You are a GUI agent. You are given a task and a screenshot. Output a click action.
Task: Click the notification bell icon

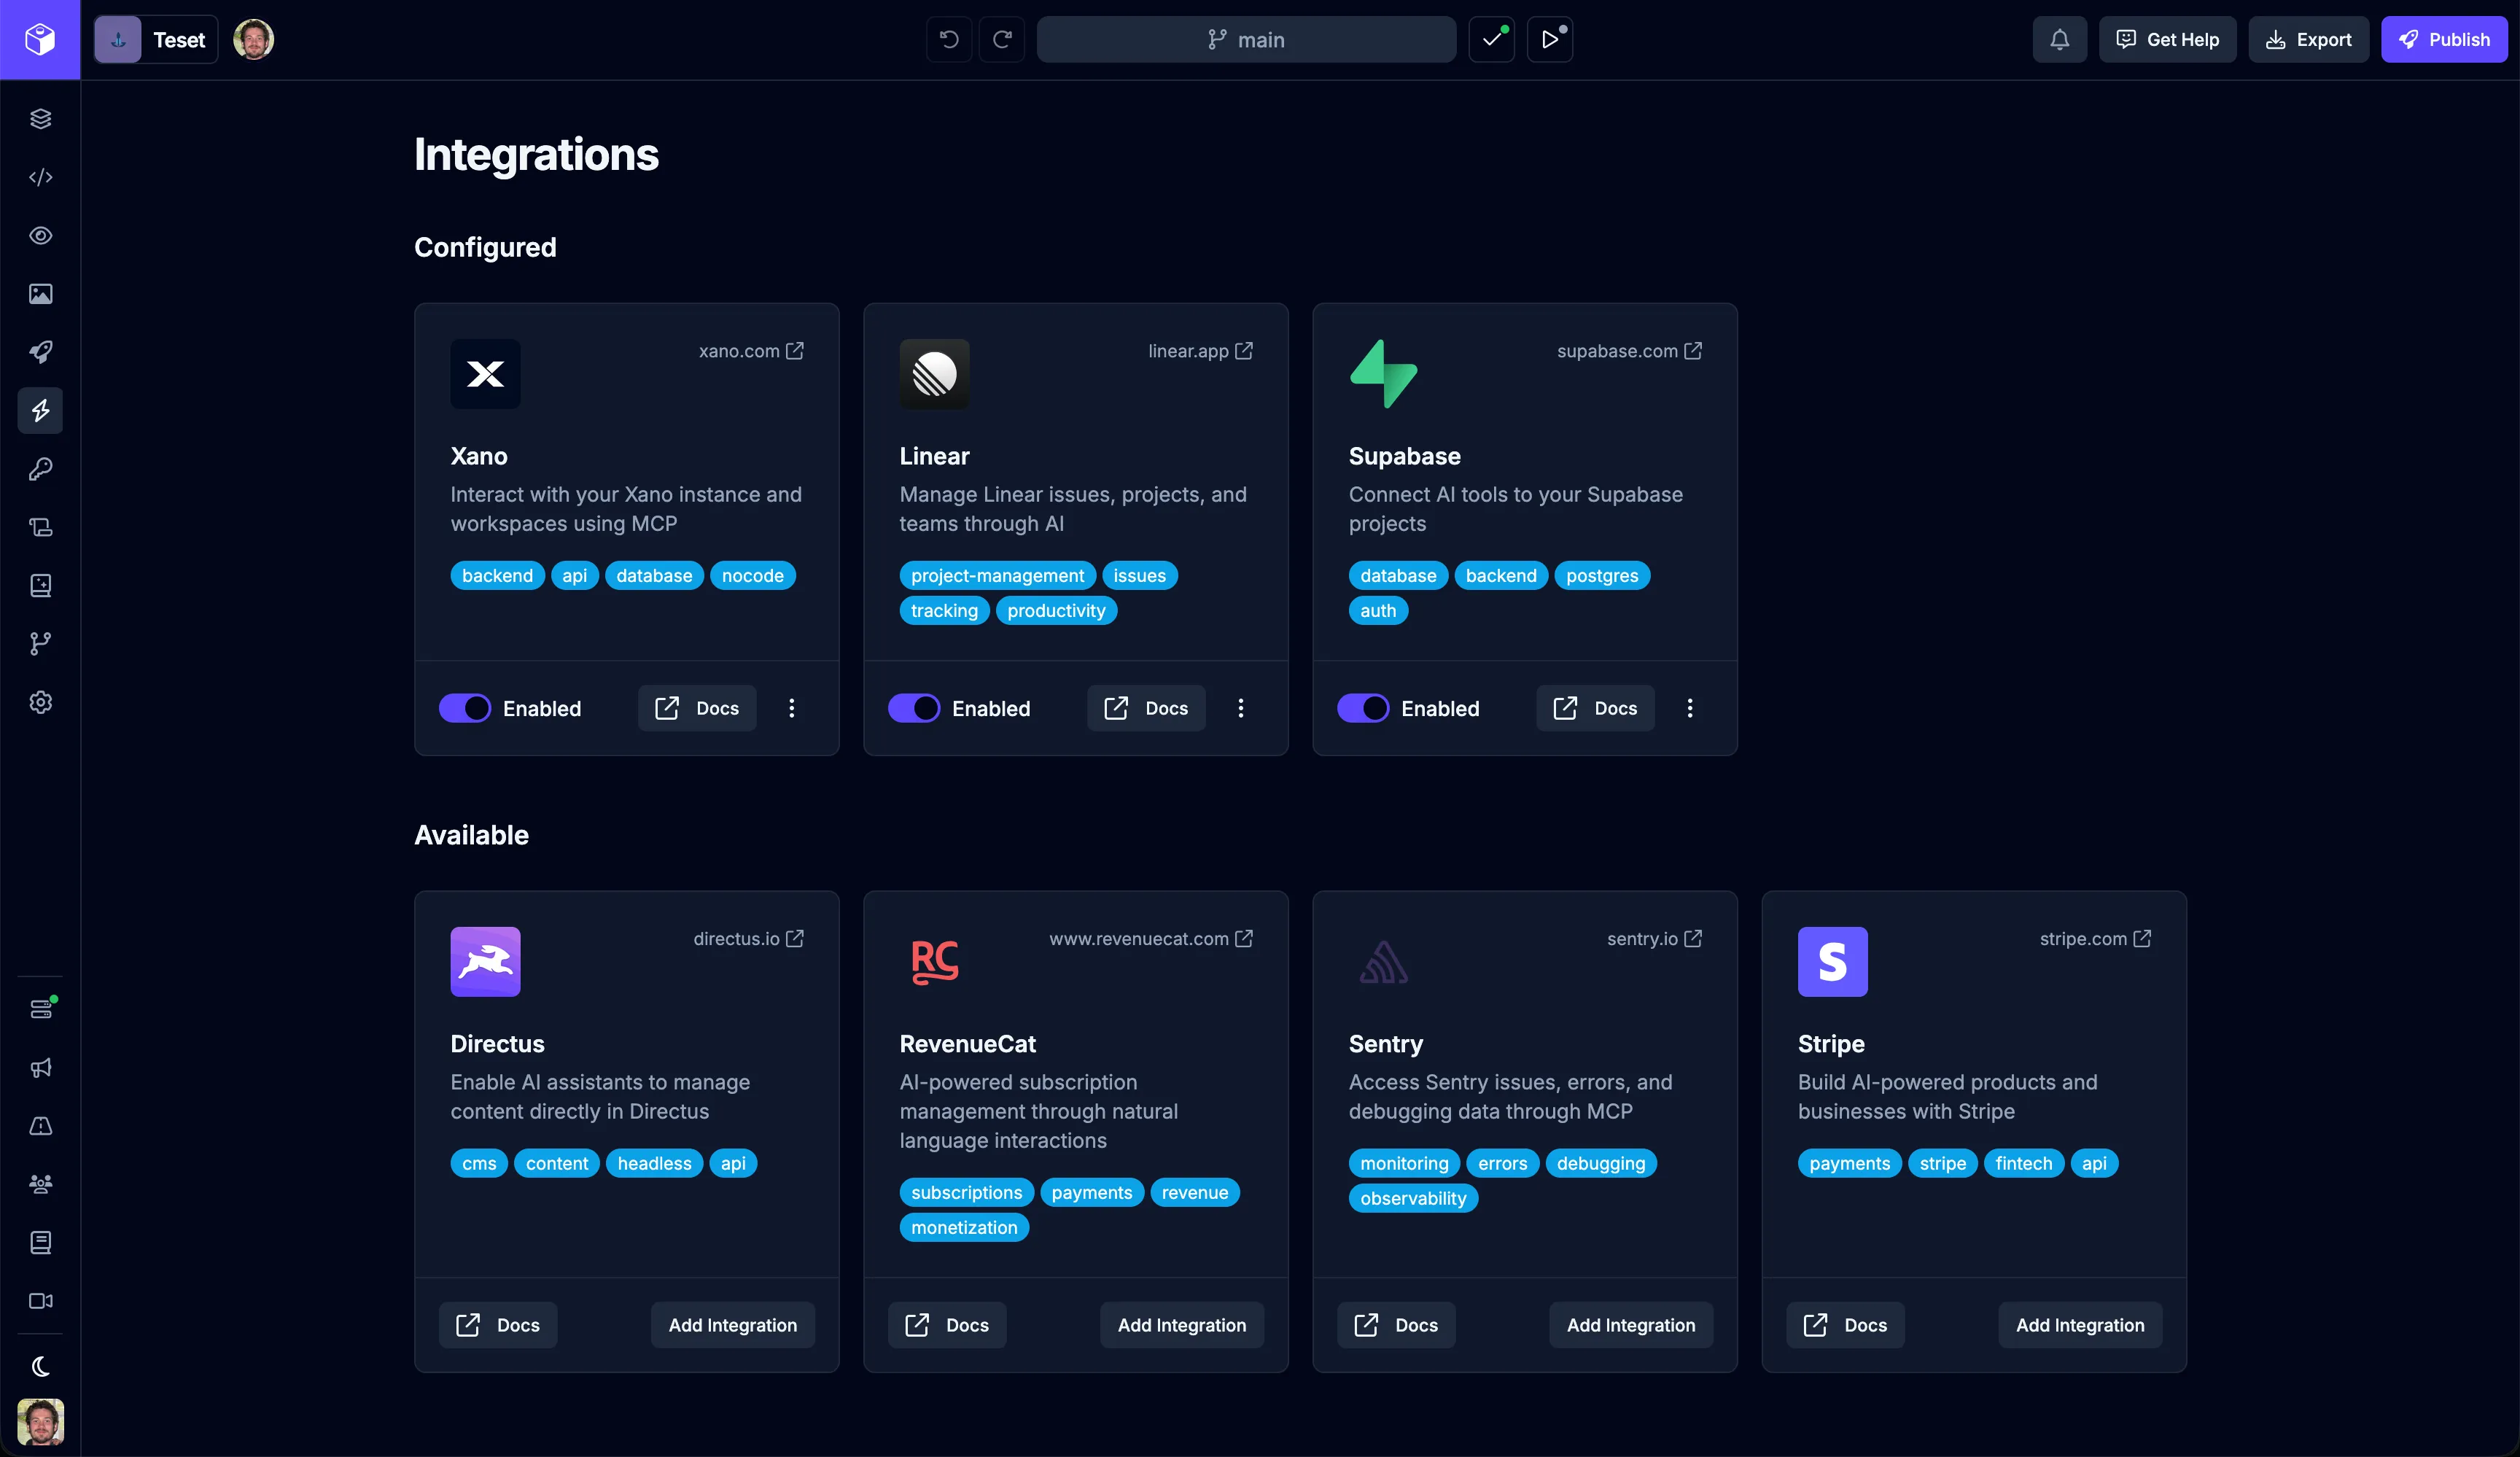(2059, 39)
